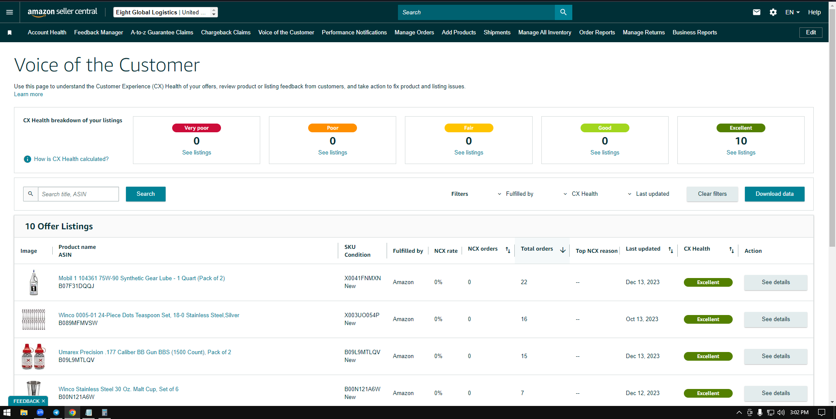The height and width of the screenshot is (419, 836).
Task: Open the Windows notification center icon
Action: (x=822, y=412)
